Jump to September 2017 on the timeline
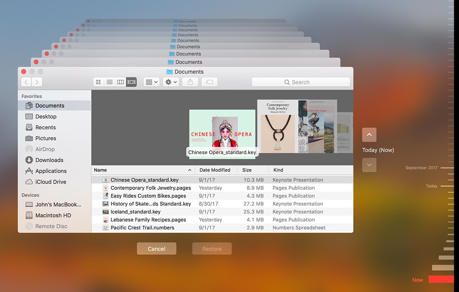Screen dimensions: 459x292 point(422,168)
